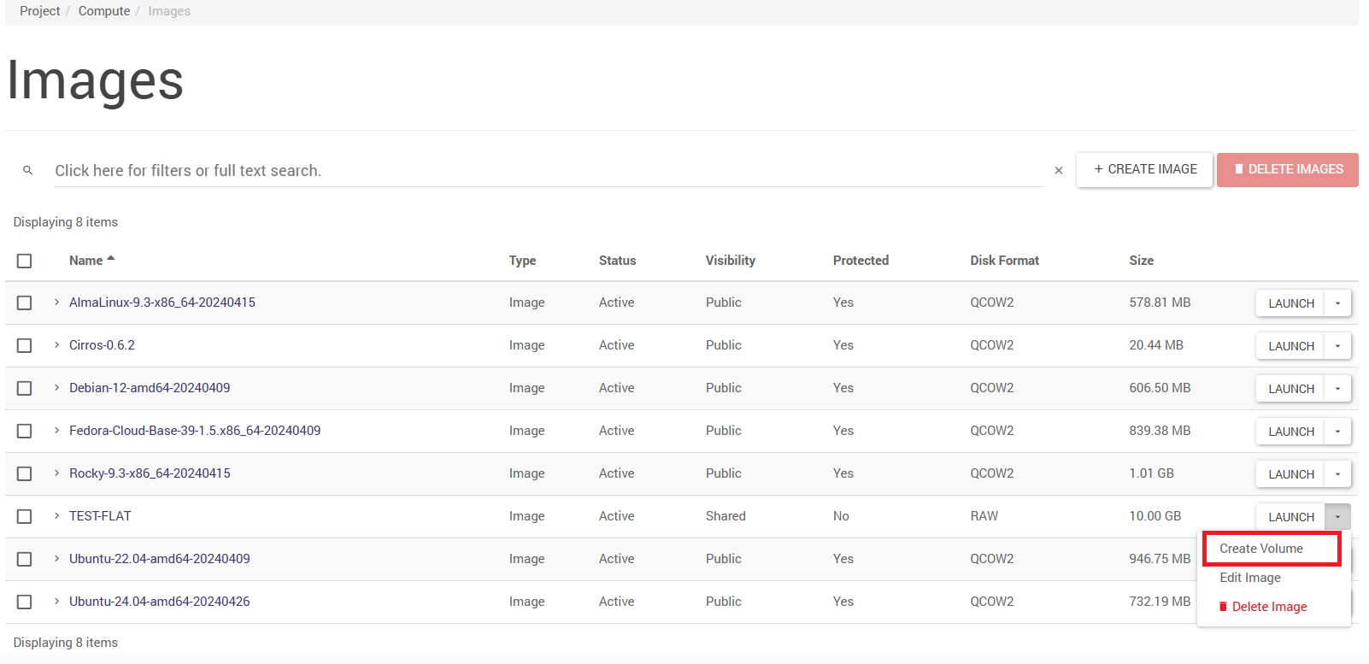This screenshot has width=1369, height=664.
Task: Launch the AlmaLinux-9.3 image
Action: click(x=1290, y=303)
